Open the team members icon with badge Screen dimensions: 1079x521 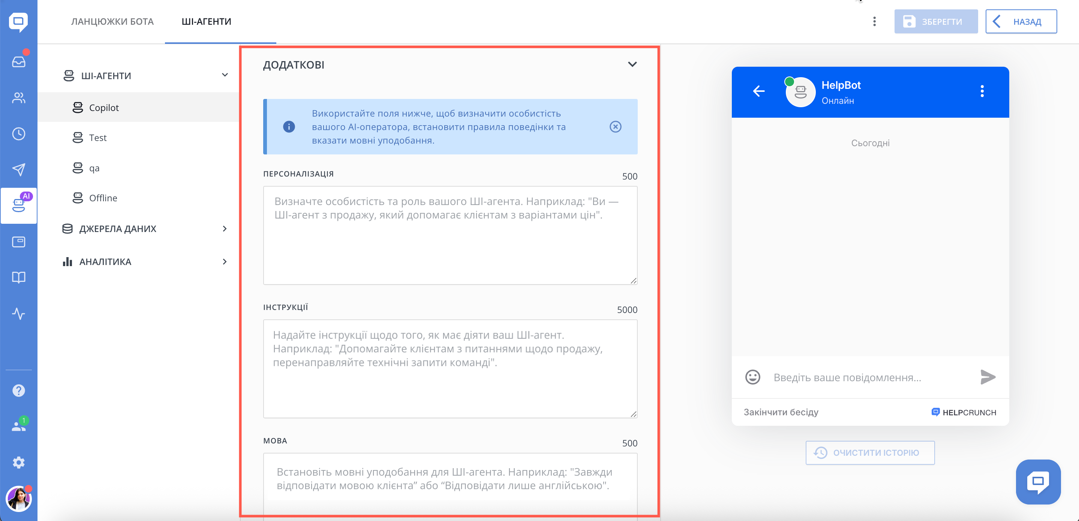[x=18, y=426]
